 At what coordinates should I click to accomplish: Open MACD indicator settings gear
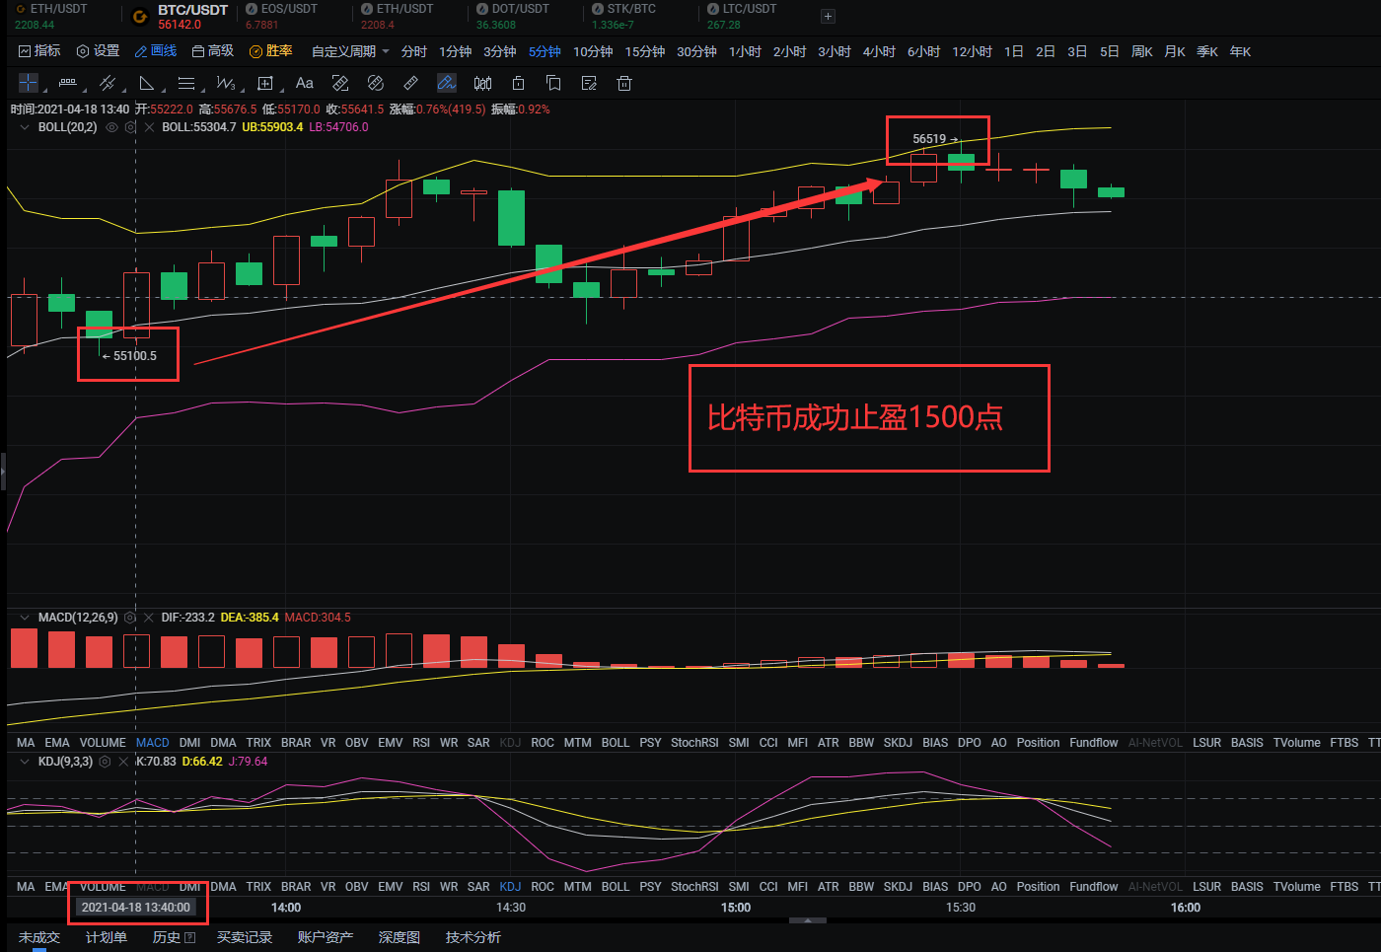pos(130,618)
